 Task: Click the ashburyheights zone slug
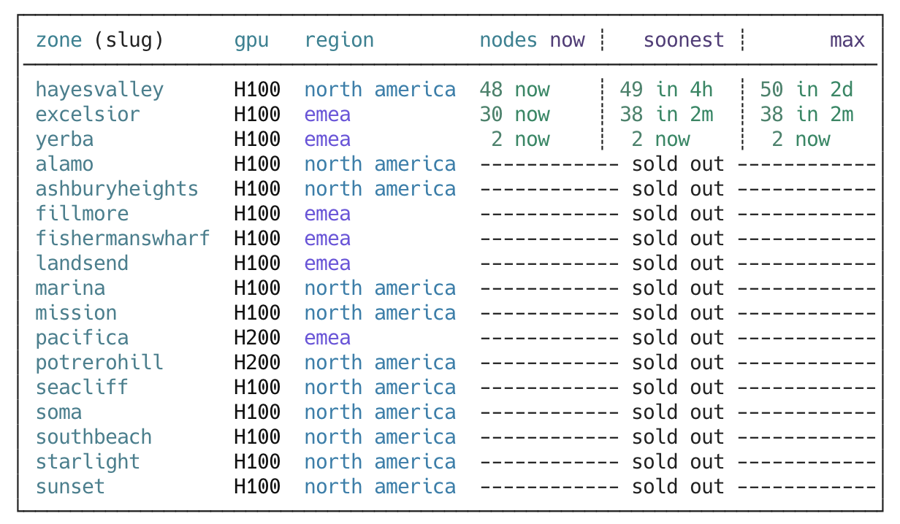(x=117, y=189)
